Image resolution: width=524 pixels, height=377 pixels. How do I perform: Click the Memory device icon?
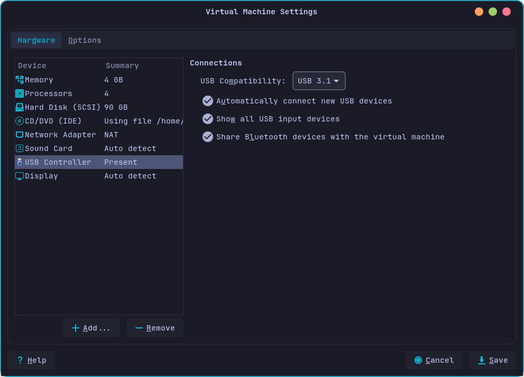(x=20, y=80)
